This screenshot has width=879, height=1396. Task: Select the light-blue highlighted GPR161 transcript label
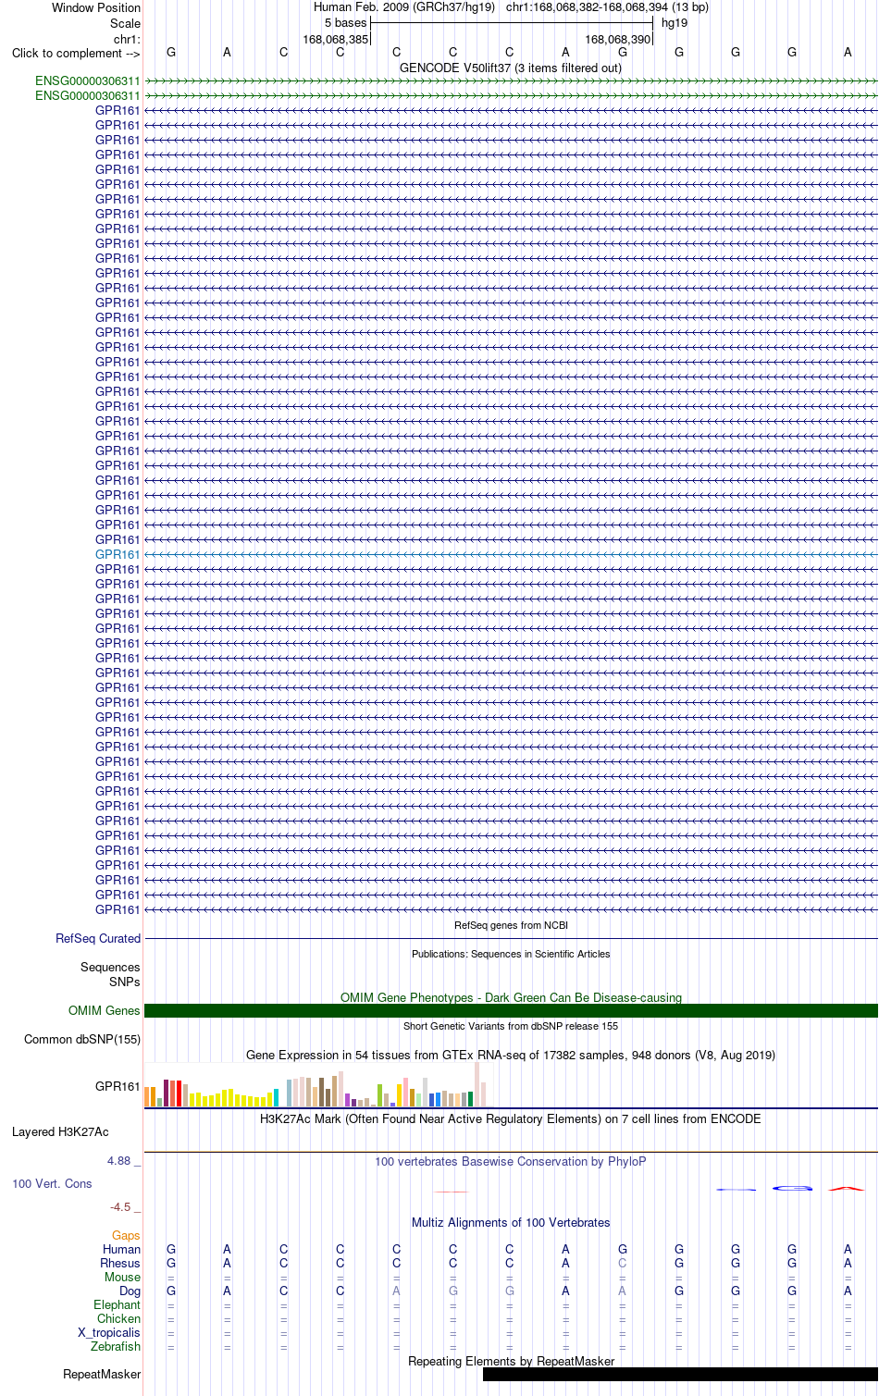118,554
